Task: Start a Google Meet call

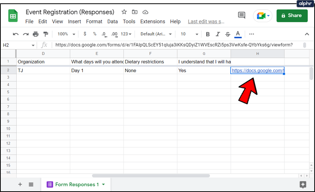Action: [262, 15]
